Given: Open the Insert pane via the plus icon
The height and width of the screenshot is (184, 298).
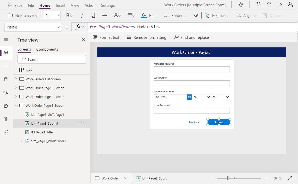Looking at the screenshot, I should (6, 66).
